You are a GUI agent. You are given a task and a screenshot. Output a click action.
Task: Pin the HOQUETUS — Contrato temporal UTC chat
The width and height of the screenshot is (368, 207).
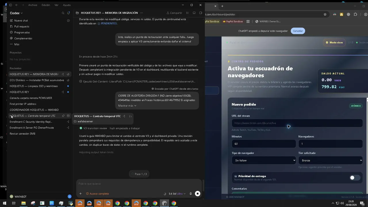tap(63, 116)
